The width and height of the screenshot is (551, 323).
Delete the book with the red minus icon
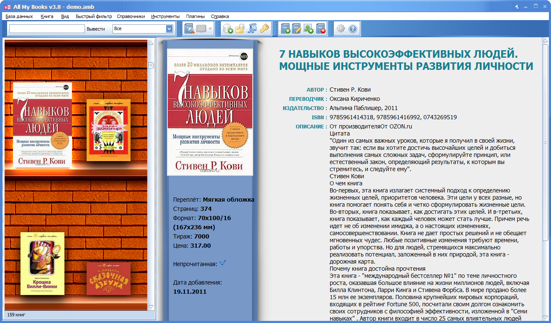pos(321,29)
